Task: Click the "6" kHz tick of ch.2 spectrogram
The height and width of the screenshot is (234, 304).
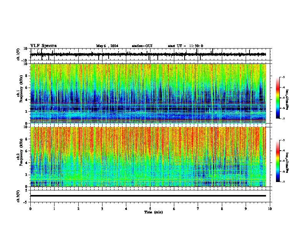Action: [x=27, y=151]
